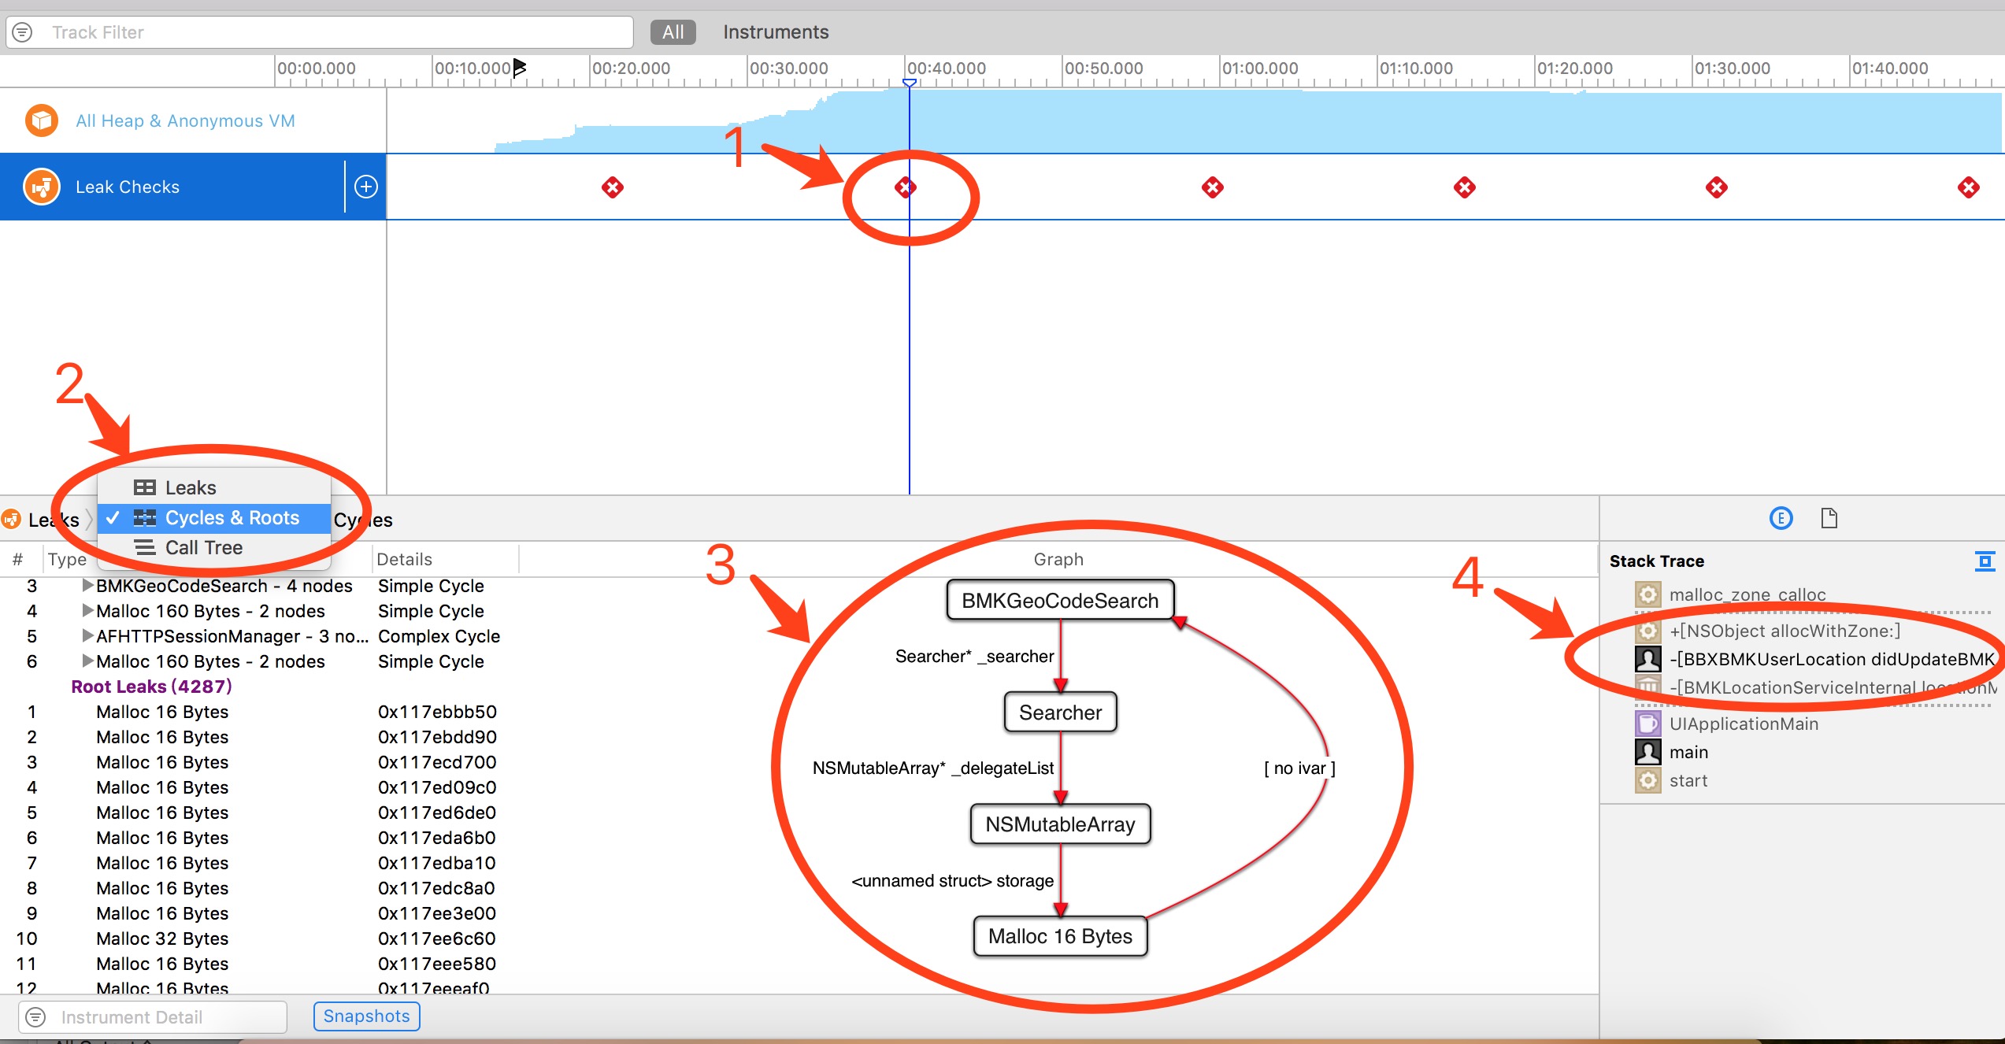Choose Leaks in the detail popup menu
This screenshot has height=1044, width=2005.
pyautogui.click(x=213, y=487)
